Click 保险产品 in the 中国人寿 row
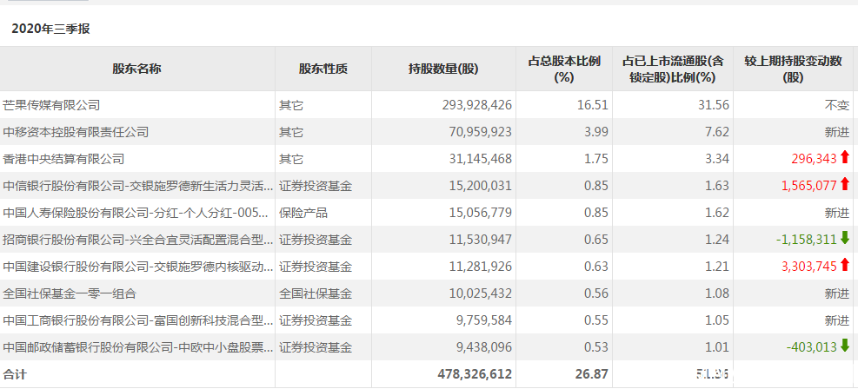The width and height of the screenshot is (858, 389). click(303, 213)
